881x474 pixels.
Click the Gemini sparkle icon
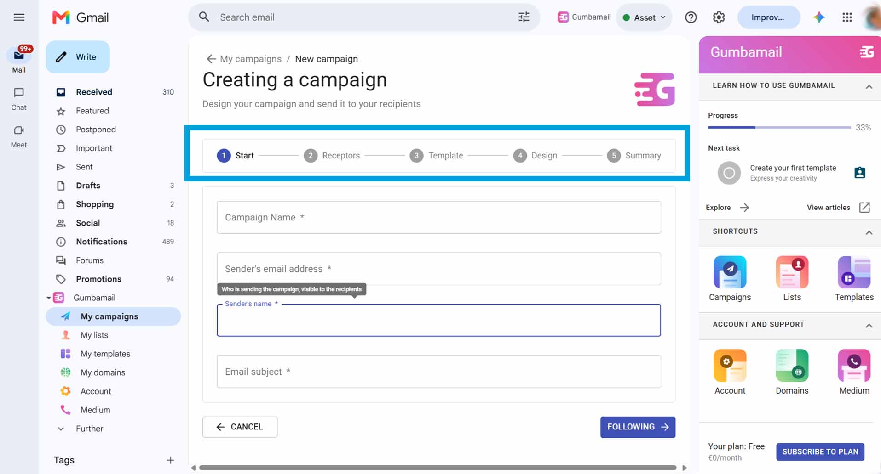pyautogui.click(x=819, y=17)
